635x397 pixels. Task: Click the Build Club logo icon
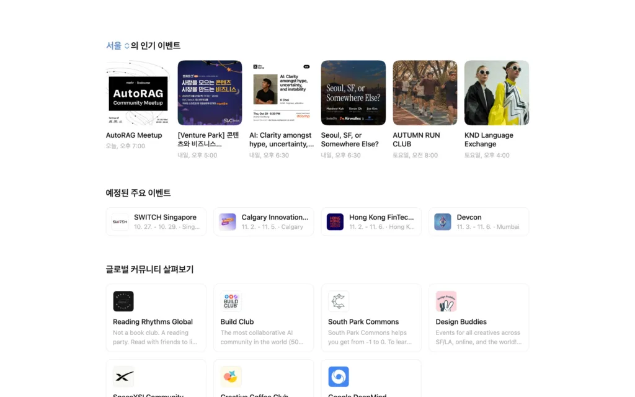coord(231,301)
